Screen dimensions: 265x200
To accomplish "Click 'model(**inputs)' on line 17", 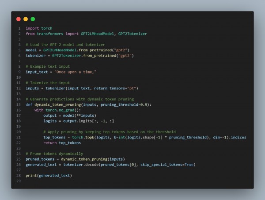I will point(79,115).
